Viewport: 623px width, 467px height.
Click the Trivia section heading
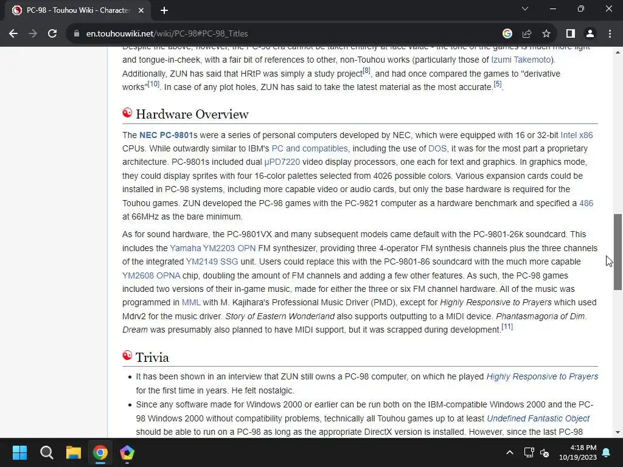point(152,358)
